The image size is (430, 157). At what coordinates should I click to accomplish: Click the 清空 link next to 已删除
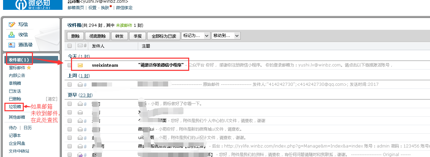click(x=52, y=99)
